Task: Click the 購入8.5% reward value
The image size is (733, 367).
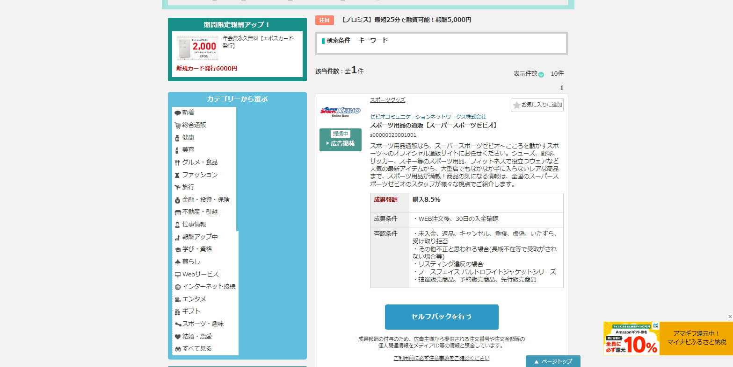Action: [426, 200]
